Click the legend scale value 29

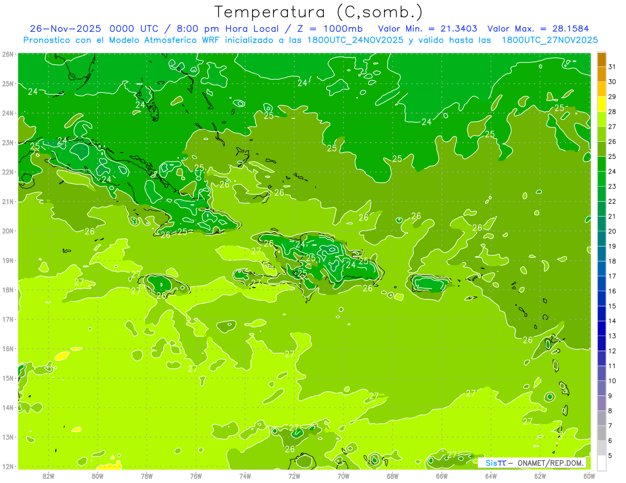click(x=612, y=97)
